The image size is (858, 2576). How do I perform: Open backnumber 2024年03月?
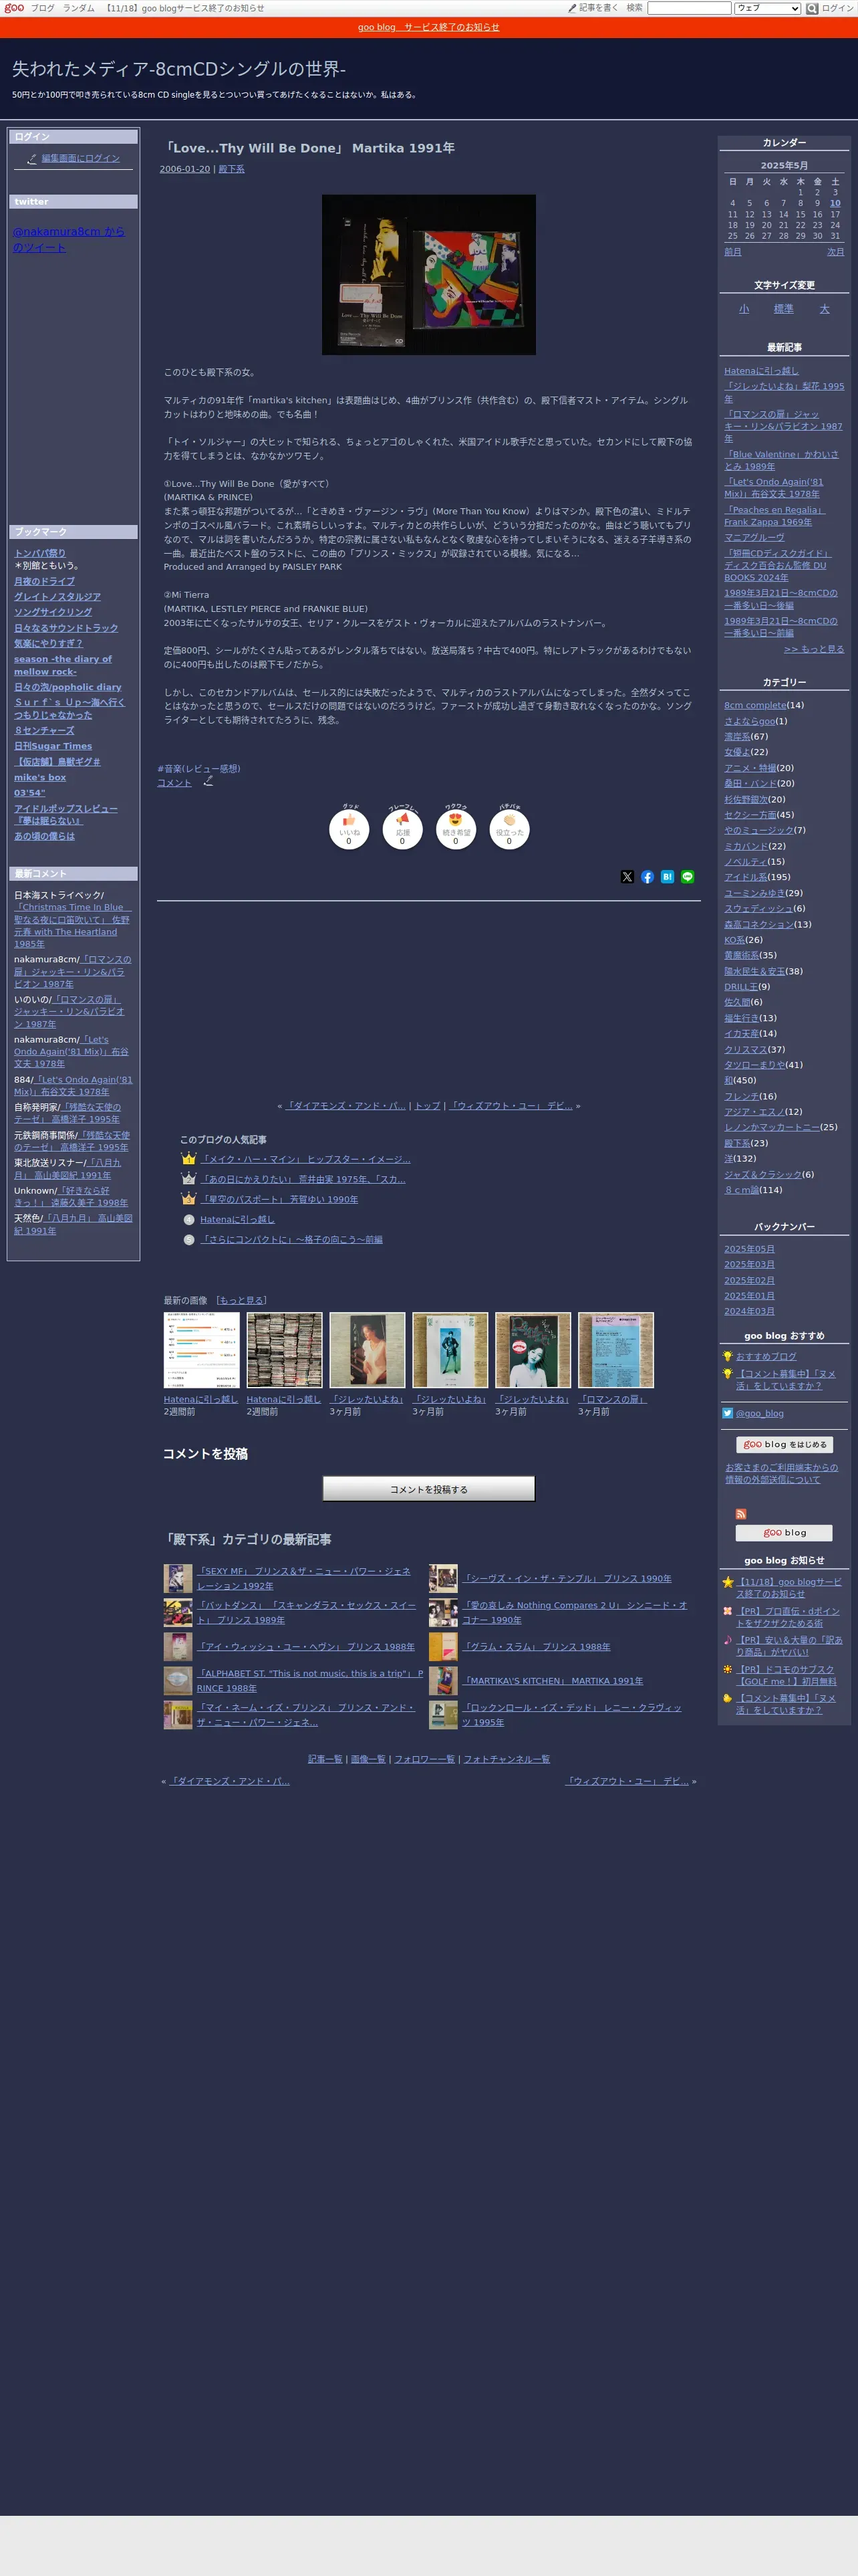tap(749, 1311)
